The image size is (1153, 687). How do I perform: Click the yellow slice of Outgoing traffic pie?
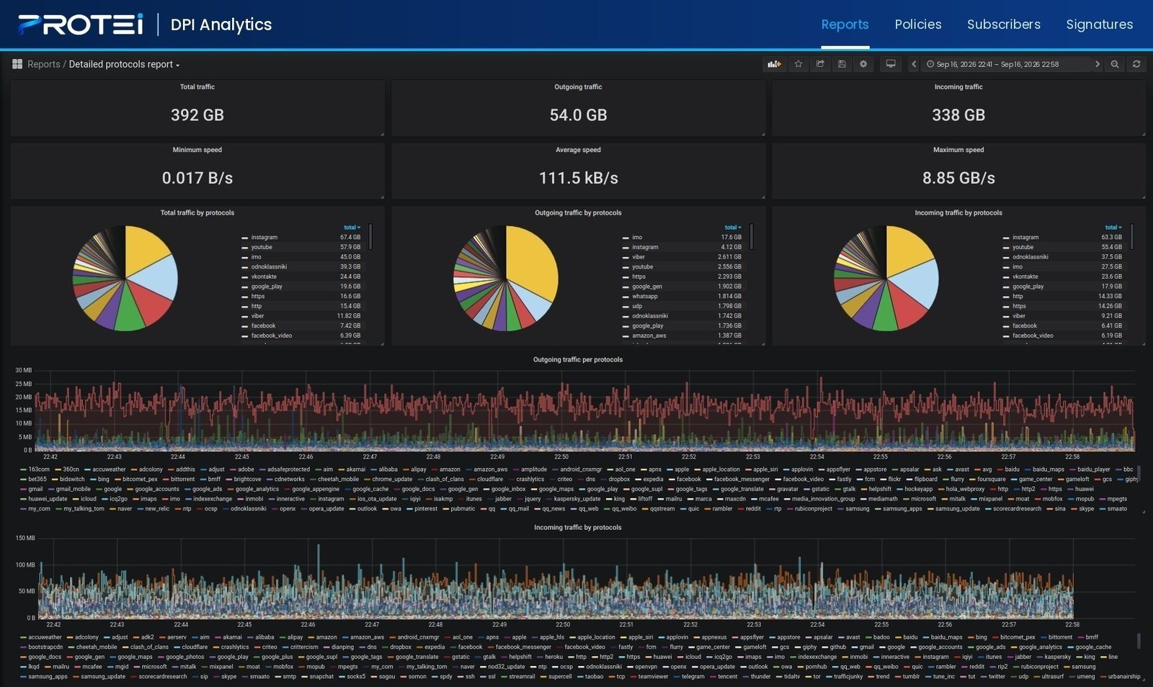click(533, 259)
